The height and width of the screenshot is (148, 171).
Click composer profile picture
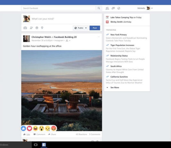pyautogui.click(x=27, y=19)
